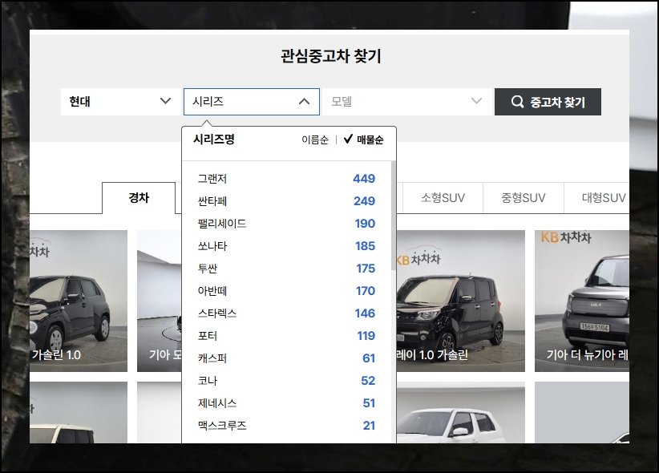Sort series by 이름순
Screen dimensions: 659x473
coord(315,140)
